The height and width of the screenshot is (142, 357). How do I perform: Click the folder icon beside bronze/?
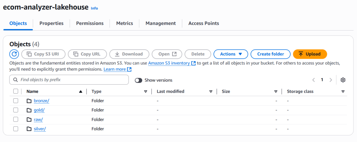tap(29, 101)
